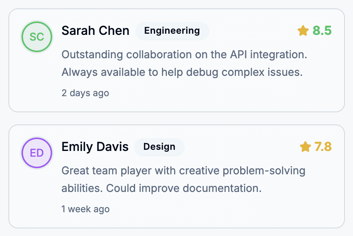Select Emily's review text about documentation
This screenshot has width=353, height=236.
183,179
